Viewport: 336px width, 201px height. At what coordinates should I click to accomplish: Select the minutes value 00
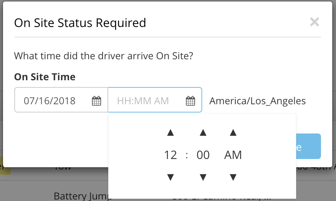tap(203, 155)
